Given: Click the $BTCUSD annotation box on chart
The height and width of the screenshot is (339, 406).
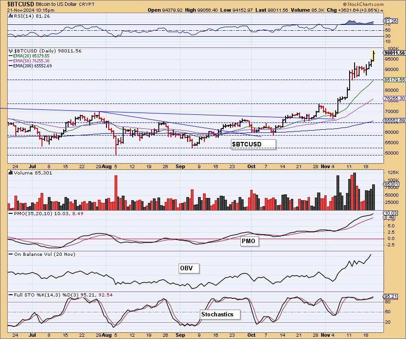Looking at the screenshot, I should (254, 144).
